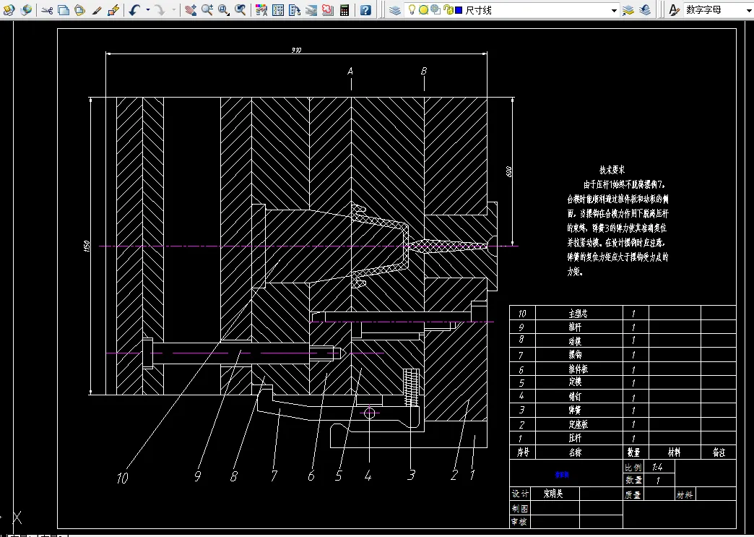The width and height of the screenshot is (754, 537).
Task: Click the 比例 title block label
Action: [x=633, y=467]
